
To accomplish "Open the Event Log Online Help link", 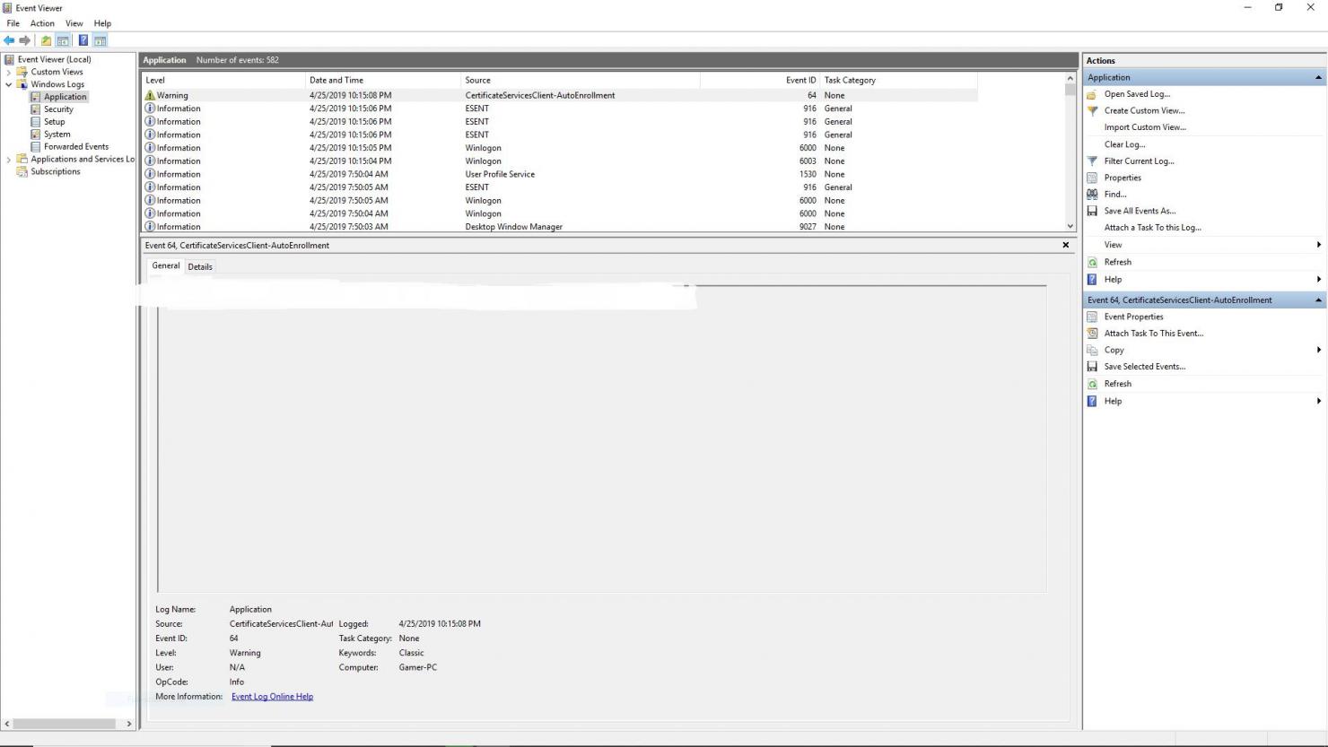I will coord(272,697).
